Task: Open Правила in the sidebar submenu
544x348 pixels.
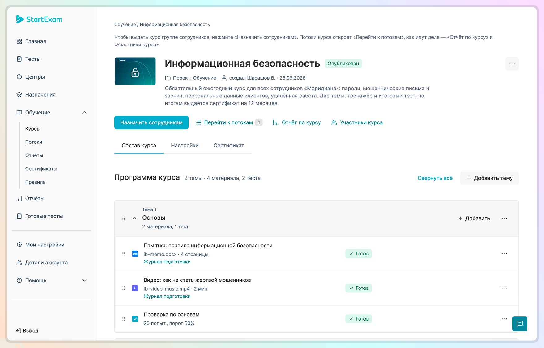Action: [35, 182]
